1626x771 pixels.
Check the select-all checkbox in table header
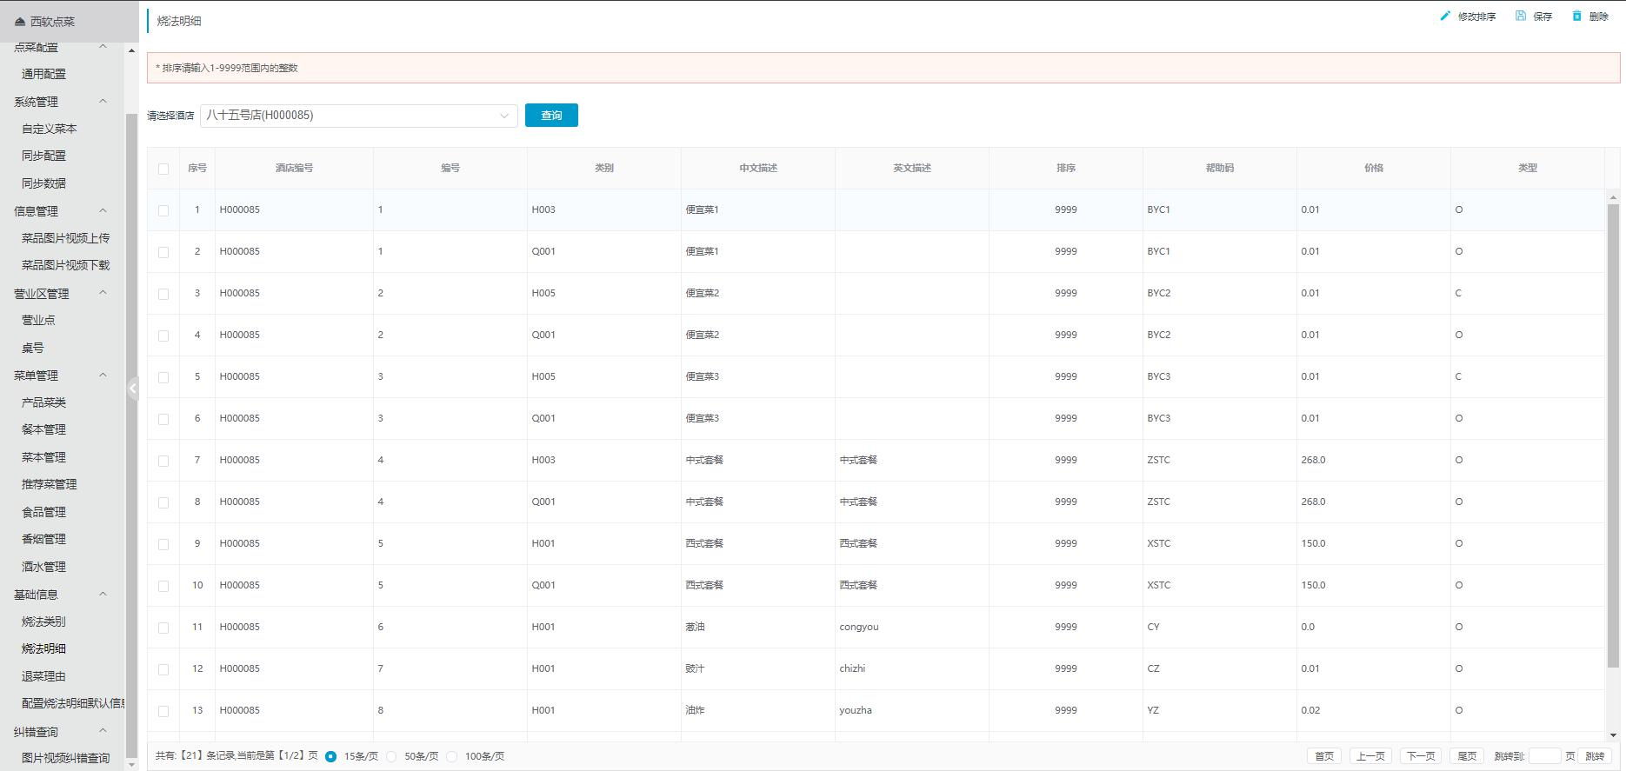tap(163, 169)
